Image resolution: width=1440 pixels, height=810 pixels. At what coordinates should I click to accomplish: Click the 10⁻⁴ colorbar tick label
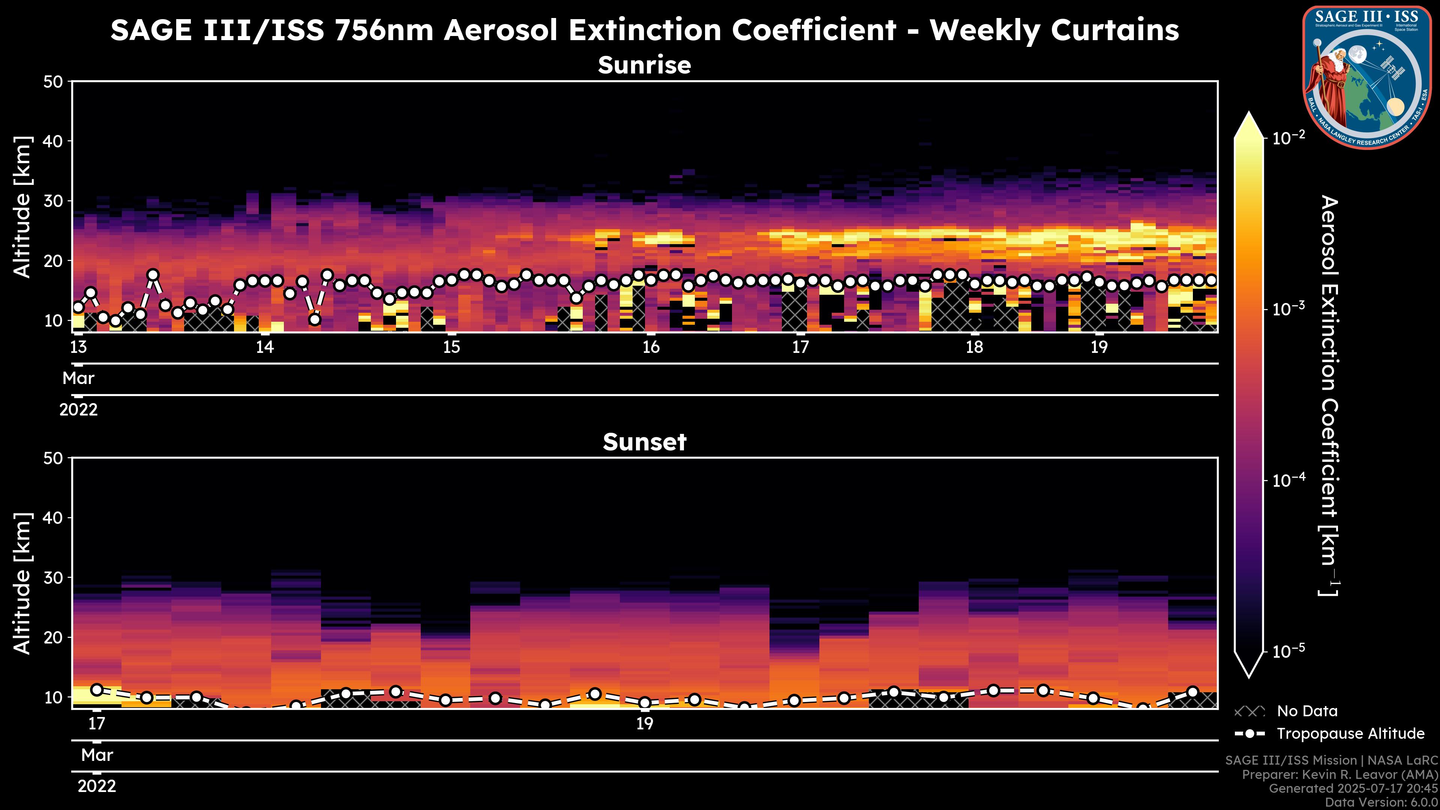[1289, 480]
